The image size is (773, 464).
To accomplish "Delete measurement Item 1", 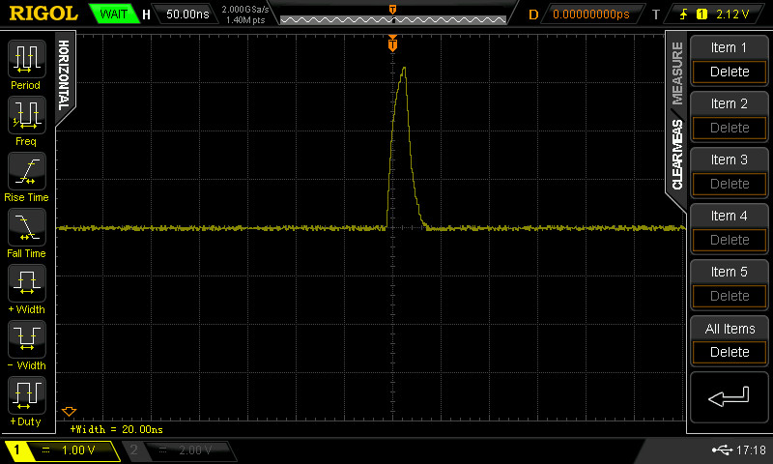I will [x=729, y=72].
